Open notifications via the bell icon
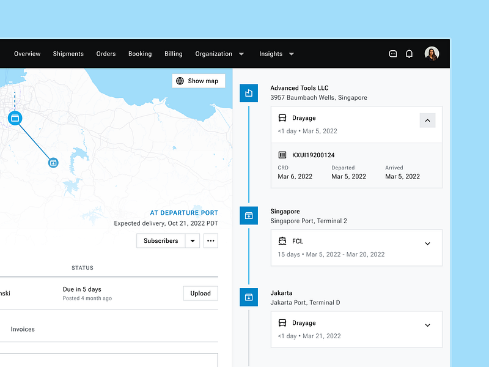This screenshot has width=489, height=367. click(409, 53)
